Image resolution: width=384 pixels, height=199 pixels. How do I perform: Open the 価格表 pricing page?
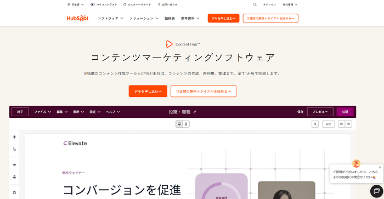tap(170, 18)
